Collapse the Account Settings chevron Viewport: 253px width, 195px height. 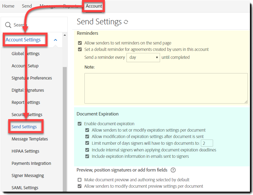pyautogui.click(x=55, y=40)
